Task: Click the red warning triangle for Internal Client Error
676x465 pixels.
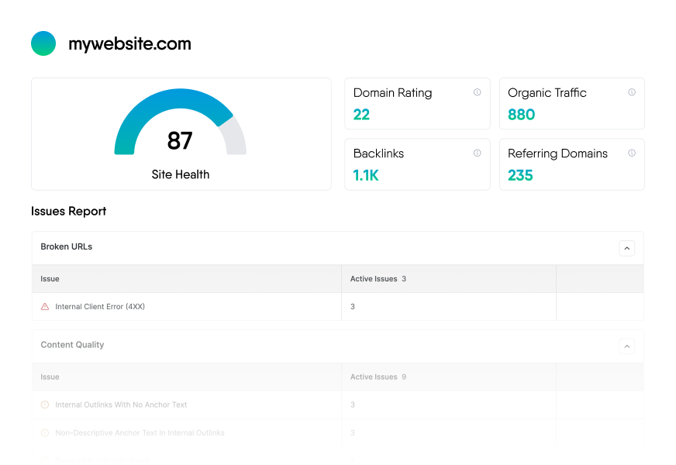Action: (45, 307)
